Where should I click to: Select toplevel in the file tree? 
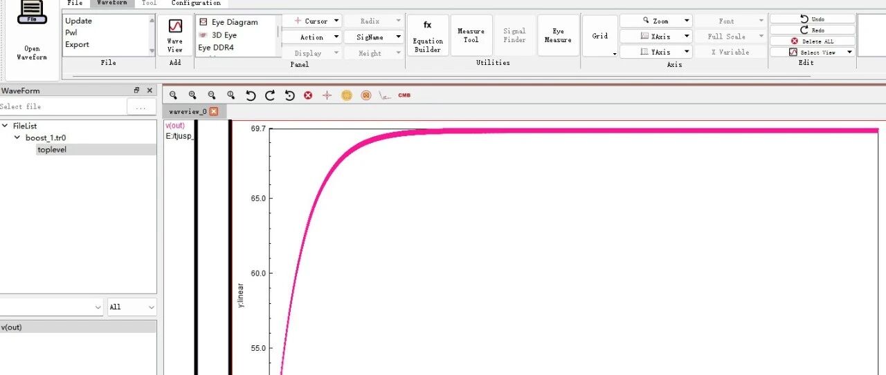[x=52, y=150]
